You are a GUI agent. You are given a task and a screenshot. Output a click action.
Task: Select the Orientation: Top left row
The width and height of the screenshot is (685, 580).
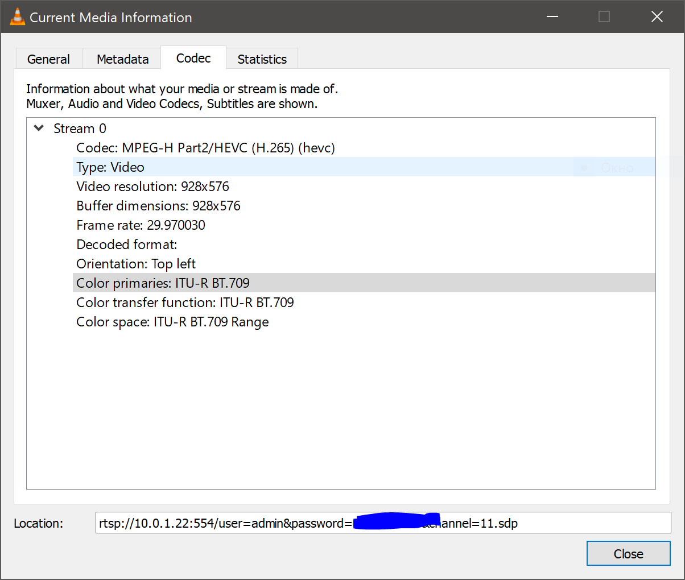click(135, 263)
